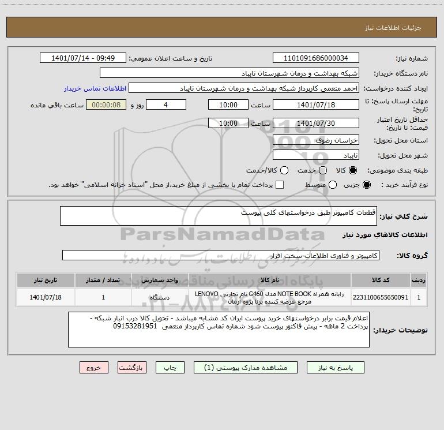Image resolution: width=444 pixels, height=430 pixels.
Task: Click the کد کالا column header
Action: [381, 280]
